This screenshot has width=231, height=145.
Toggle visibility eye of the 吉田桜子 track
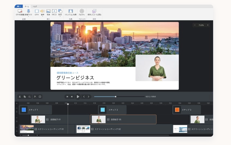[17, 118]
